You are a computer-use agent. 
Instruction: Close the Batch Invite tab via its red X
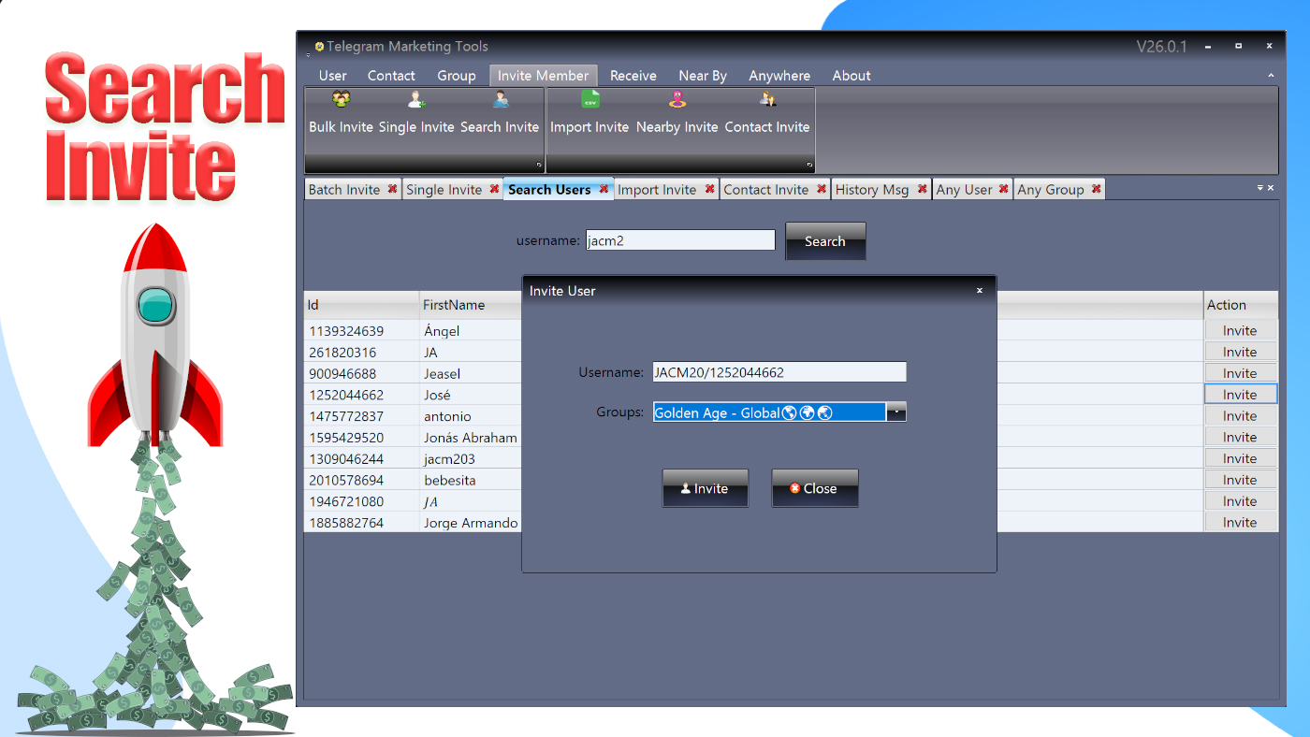pyautogui.click(x=392, y=189)
